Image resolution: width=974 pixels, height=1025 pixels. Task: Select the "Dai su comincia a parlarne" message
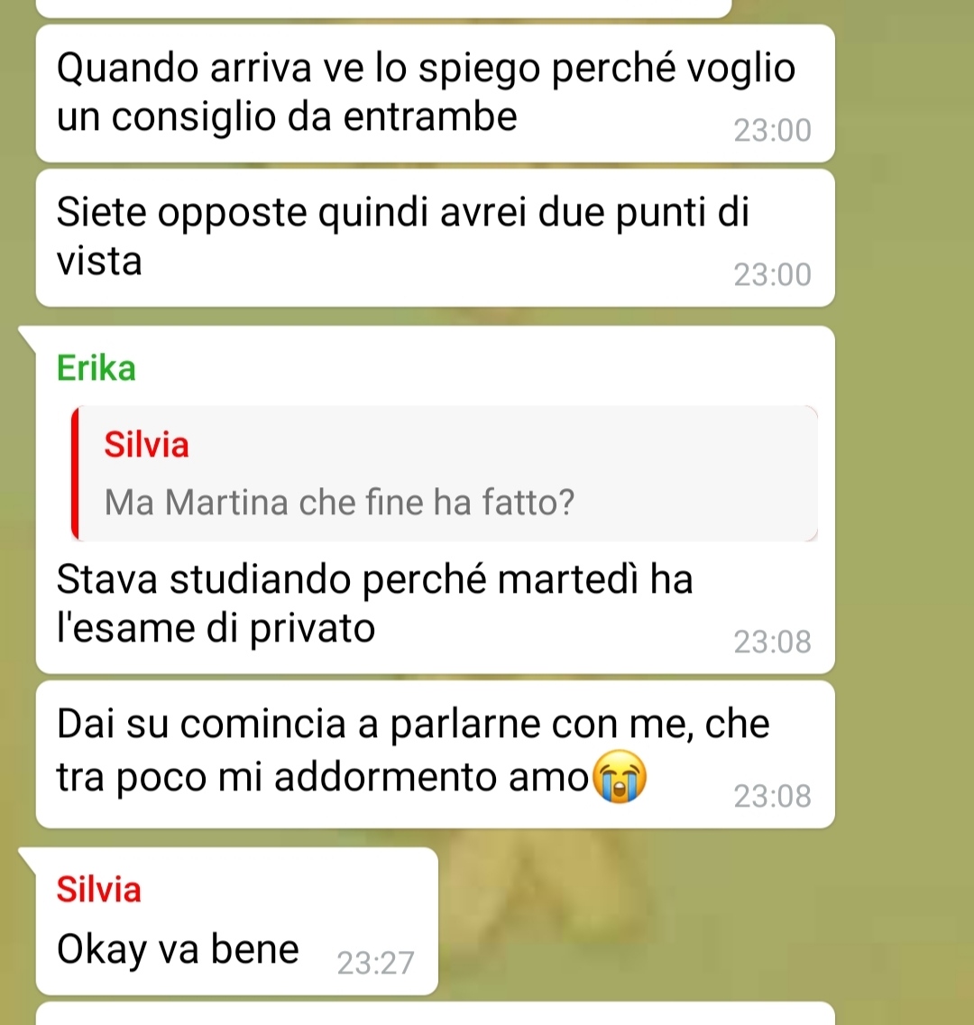[435, 754]
